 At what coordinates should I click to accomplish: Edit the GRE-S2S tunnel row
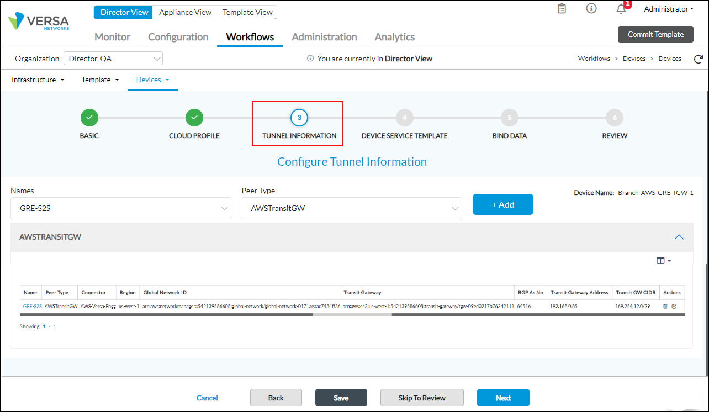[674, 306]
